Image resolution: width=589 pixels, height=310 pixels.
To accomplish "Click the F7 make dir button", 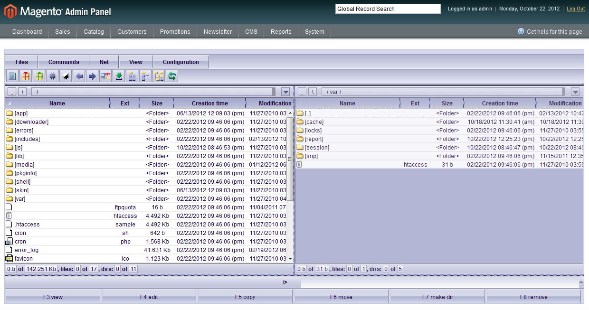I will point(437,297).
